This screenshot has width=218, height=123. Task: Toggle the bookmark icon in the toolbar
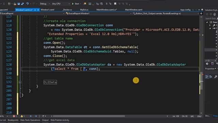(x=115, y=4)
